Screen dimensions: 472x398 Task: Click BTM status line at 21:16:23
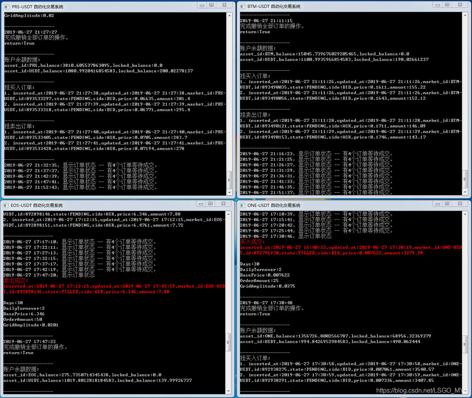(x=317, y=154)
